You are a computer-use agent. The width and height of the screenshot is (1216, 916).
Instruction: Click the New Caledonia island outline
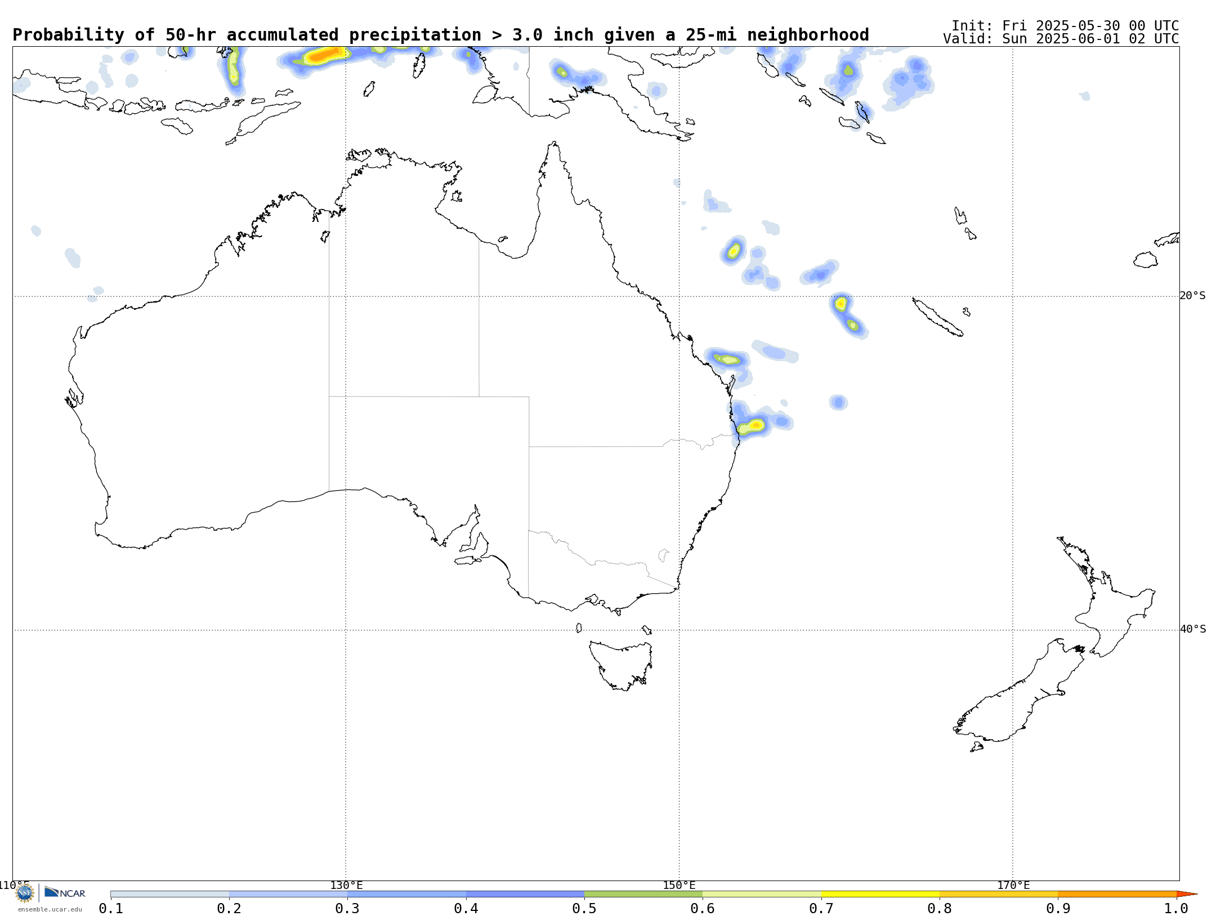tap(937, 317)
